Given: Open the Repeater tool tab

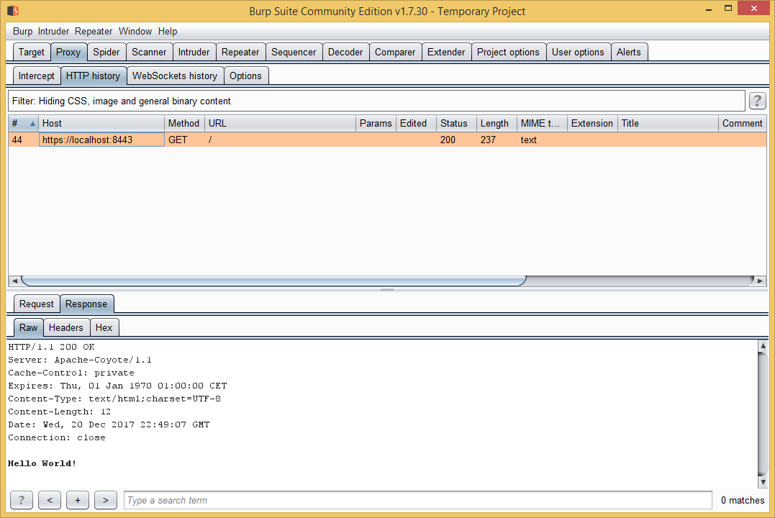Looking at the screenshot, I should tap(240, 52).
